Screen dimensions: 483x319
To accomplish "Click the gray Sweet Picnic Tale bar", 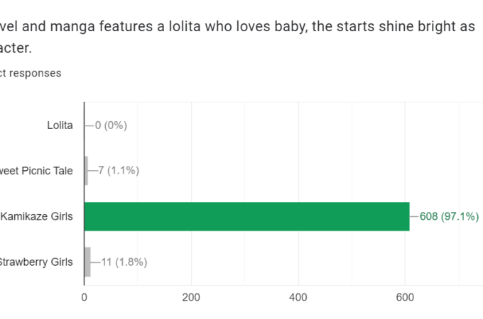I will point(86,170).
